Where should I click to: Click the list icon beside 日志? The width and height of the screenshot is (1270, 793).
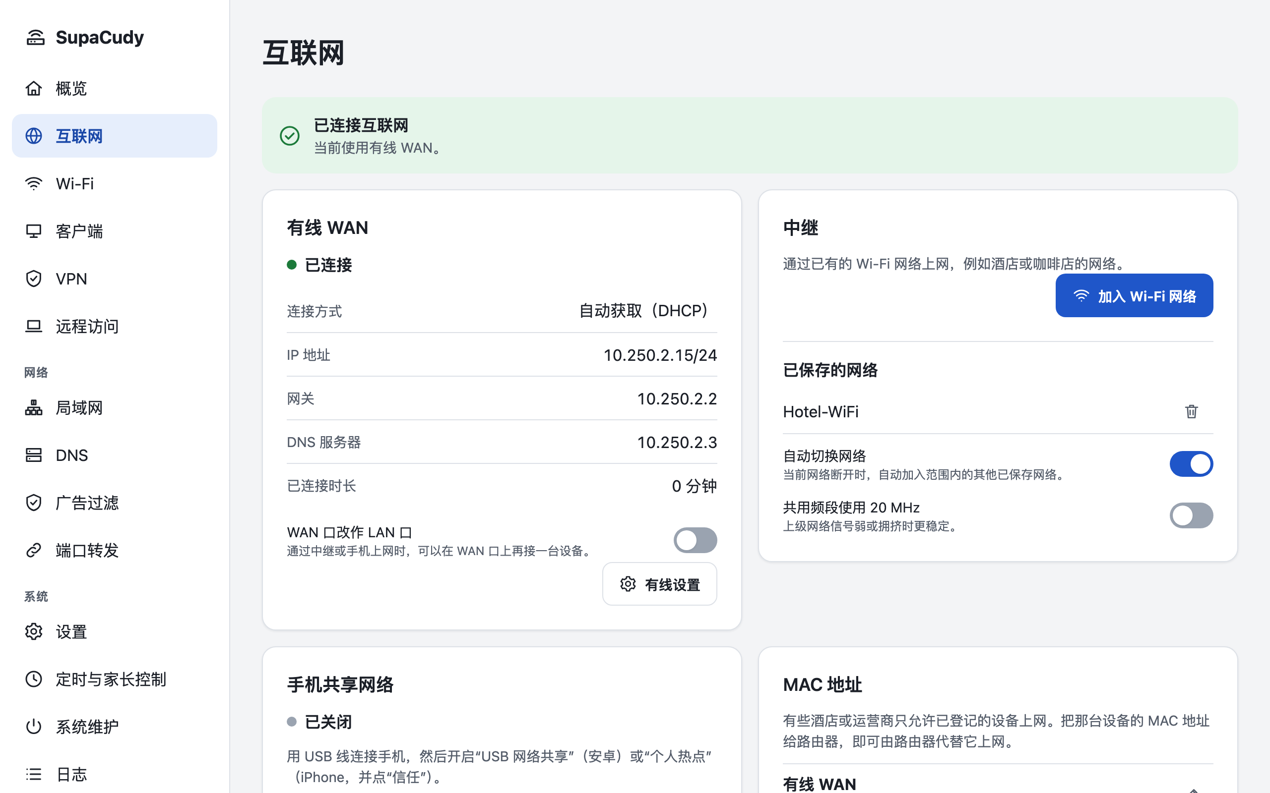(34, 774)
